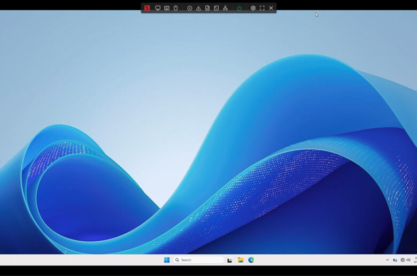Open the gear settings in the remote toolbar
Screen dimensions: 417x276
point(253,8)
